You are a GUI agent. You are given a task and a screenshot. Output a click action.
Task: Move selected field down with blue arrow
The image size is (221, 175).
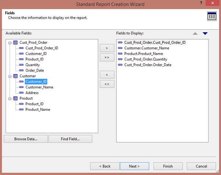(205, 33)
